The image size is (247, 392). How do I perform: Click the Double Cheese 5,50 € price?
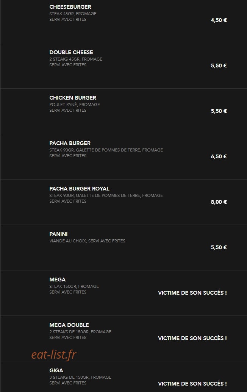(219, 66)
